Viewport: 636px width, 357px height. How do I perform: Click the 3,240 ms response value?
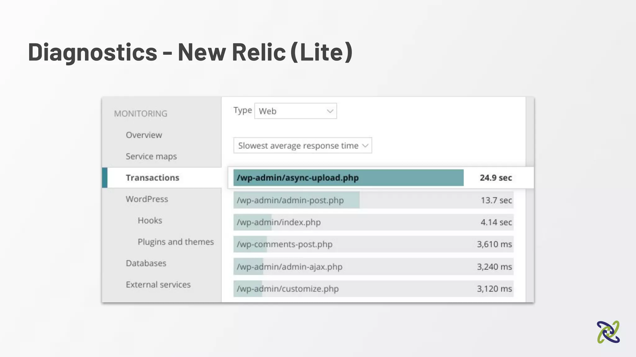point(494,267)
